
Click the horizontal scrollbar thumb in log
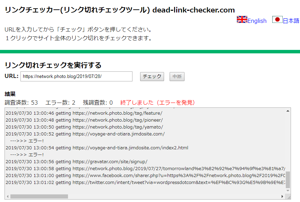point(39,196)
